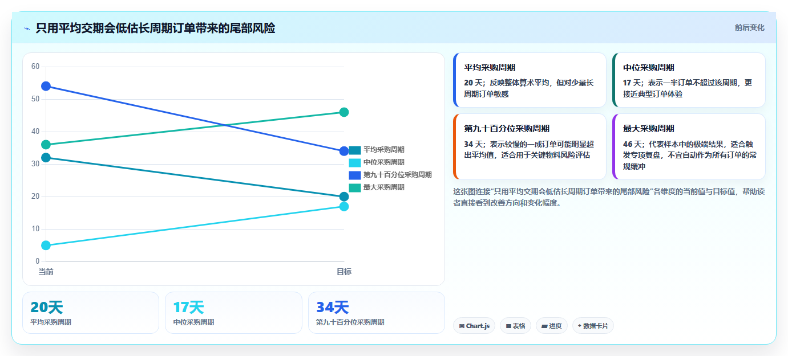Click 第九十百分位采购周期 legend label text
Screen dimensions: 788x356
[x=398, y=175]
